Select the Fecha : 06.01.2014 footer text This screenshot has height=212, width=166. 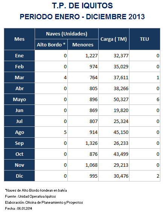(18, 209)
